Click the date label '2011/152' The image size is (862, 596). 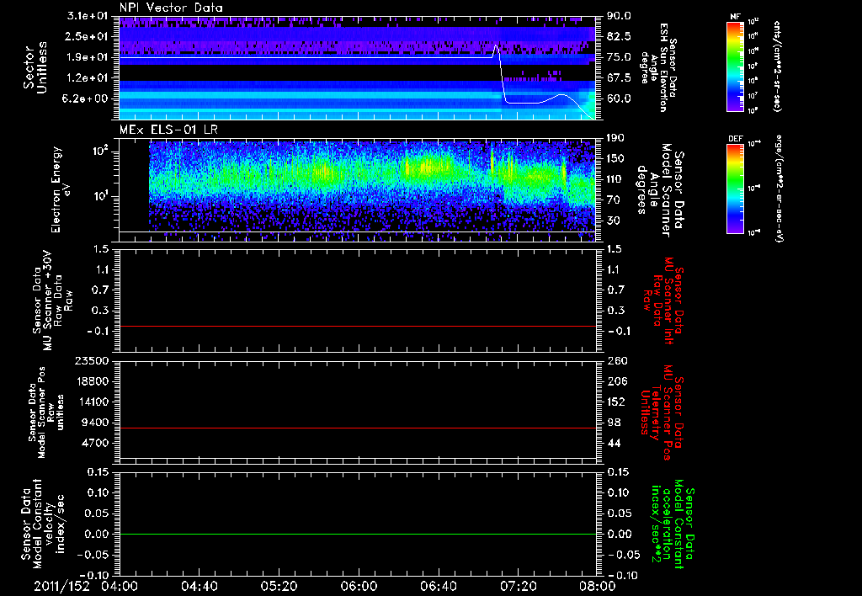pos(61,586)
